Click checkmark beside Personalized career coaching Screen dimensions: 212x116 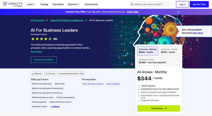139,96
